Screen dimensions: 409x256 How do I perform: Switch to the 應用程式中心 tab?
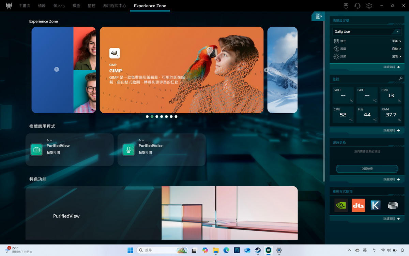click(115, 6)
